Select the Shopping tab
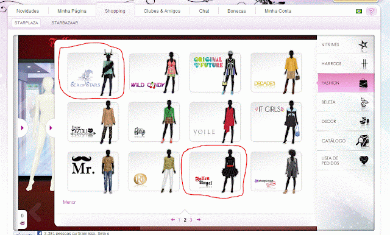 115,11
